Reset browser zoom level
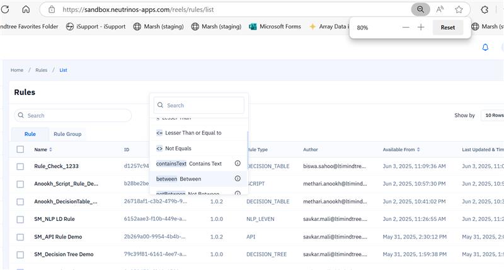Viewport: 504px width, 270px height. 448,28
